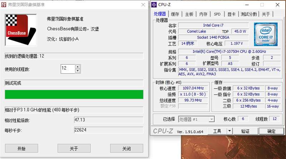Click the multiplier x 11.0 (8 - 50)
The height and width of the screenshot is (159, 286).
193,94
